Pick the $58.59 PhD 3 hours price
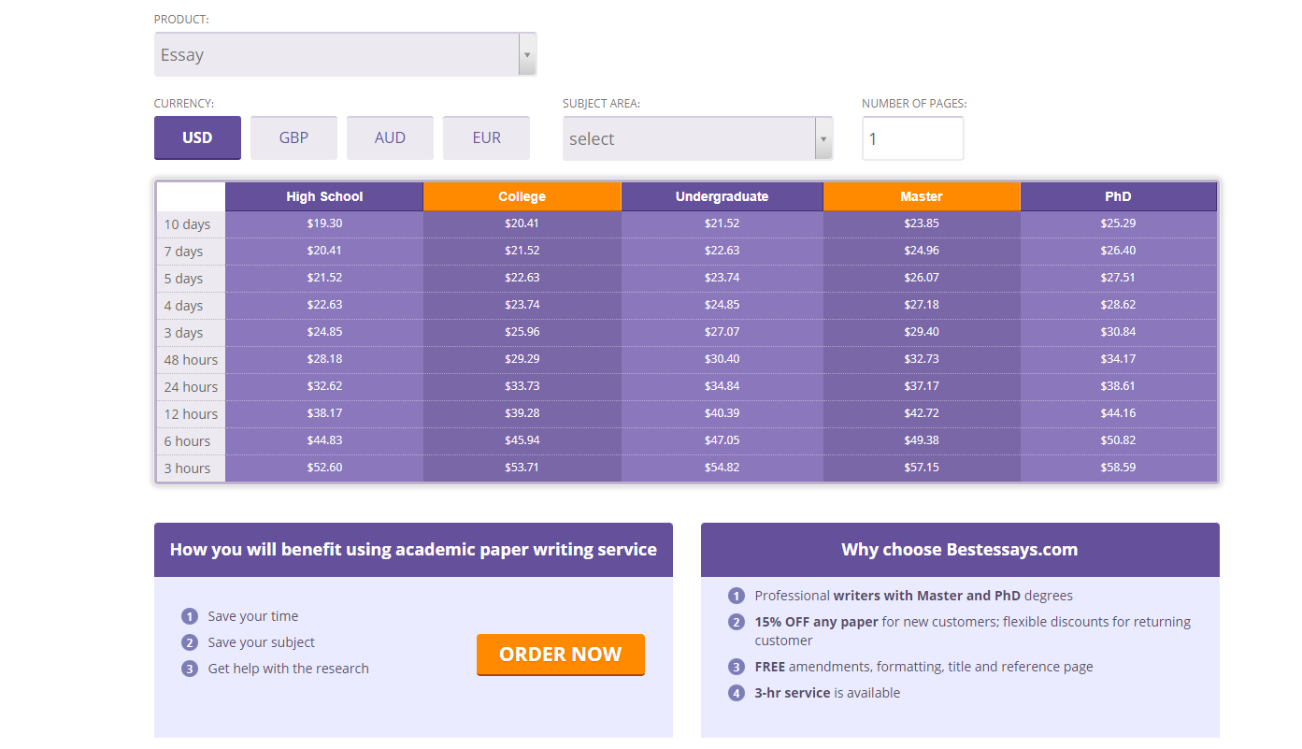Viewport: 1302px width, 749px height. [1118, 468]
